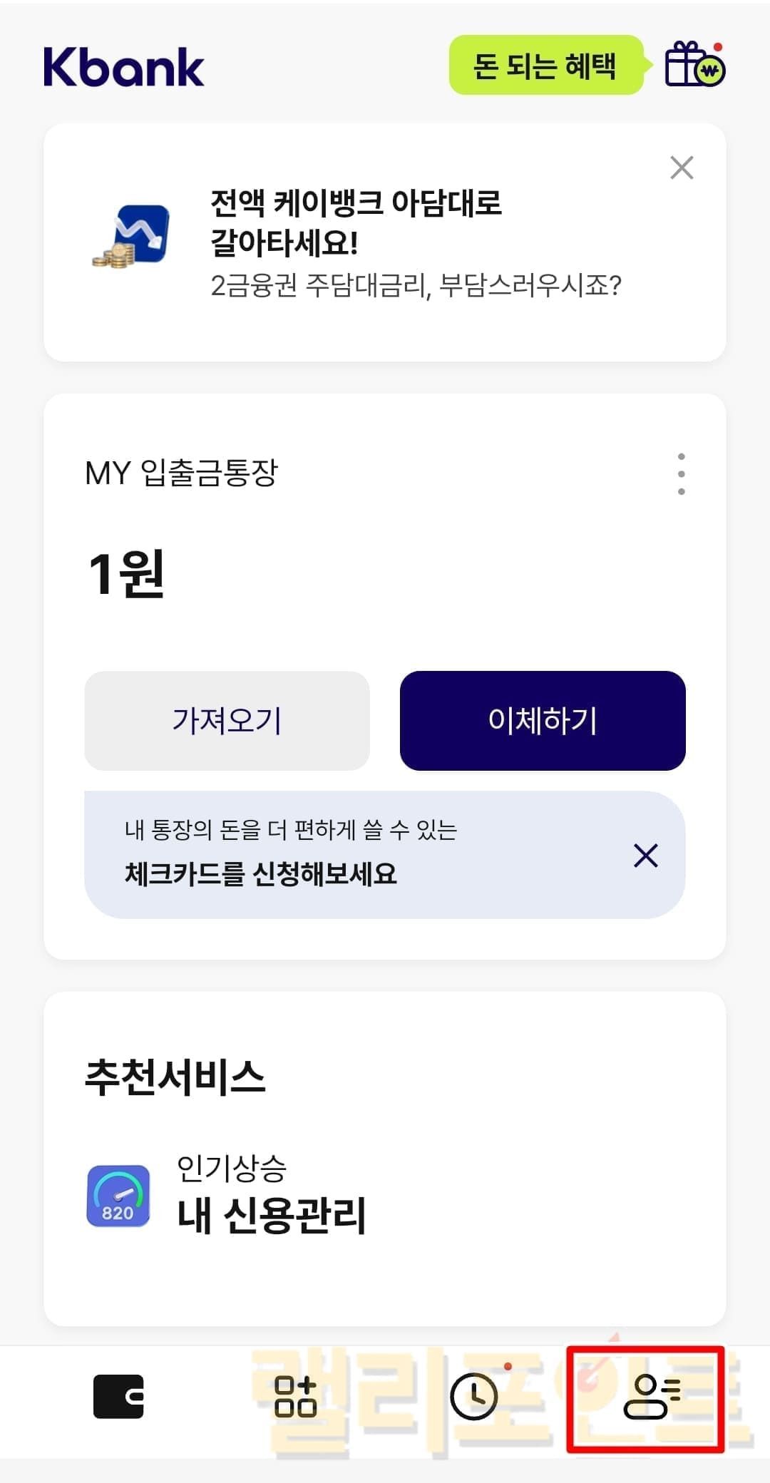Tap the credit score 820 icon

[x=118, y=1196]
